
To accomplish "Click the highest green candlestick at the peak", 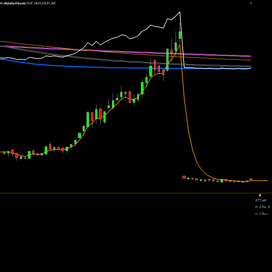I will 180,35.
